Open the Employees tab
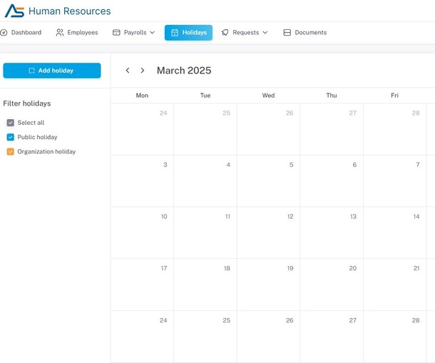 pos(82,33)
